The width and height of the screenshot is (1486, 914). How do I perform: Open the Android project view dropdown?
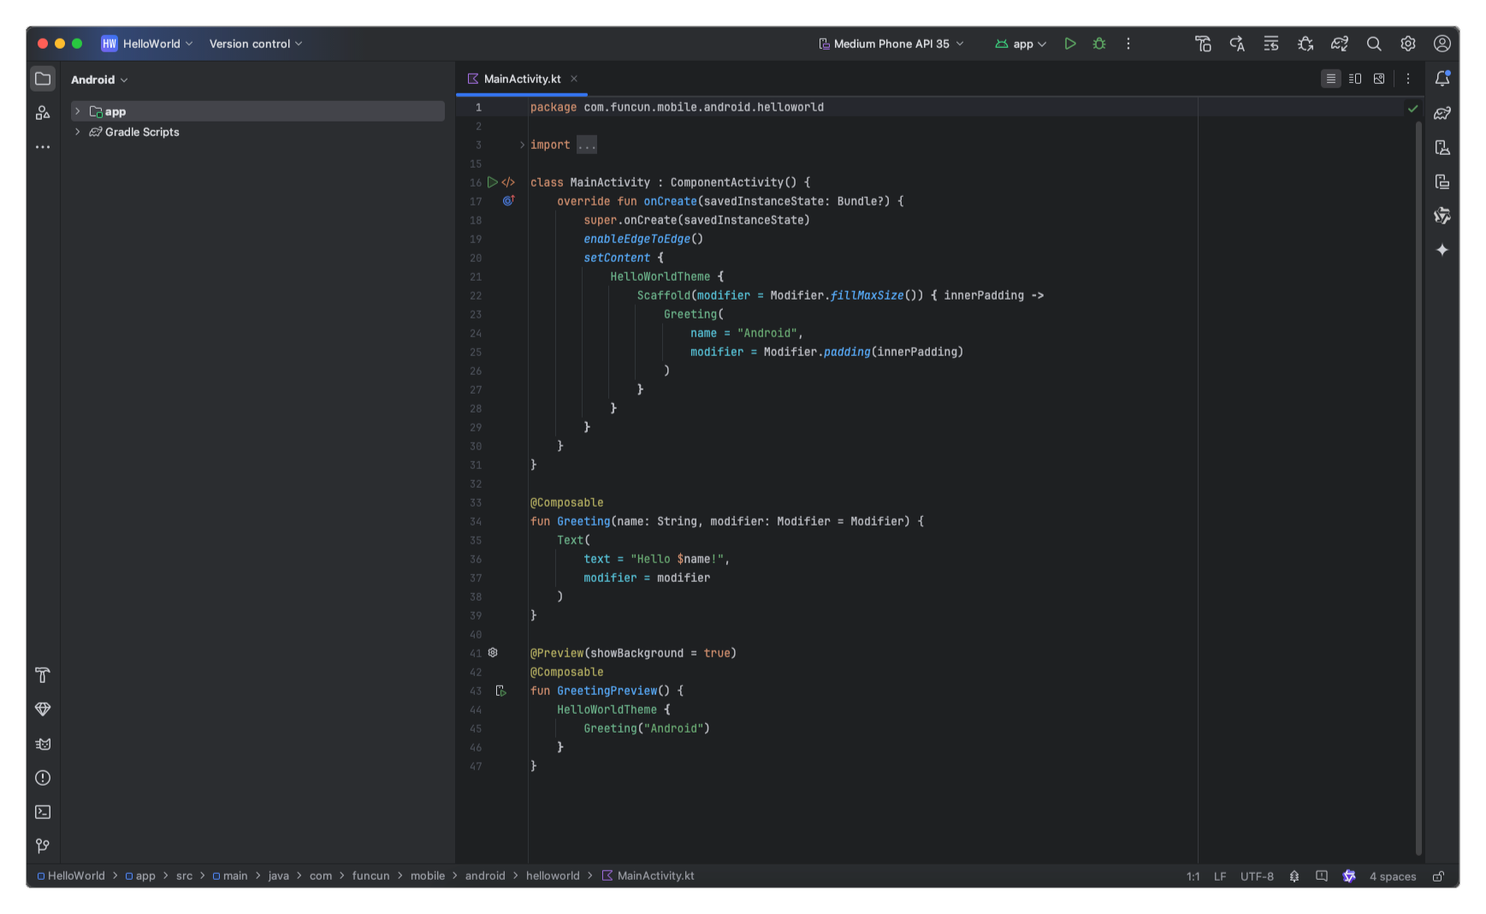coord(99,80)
